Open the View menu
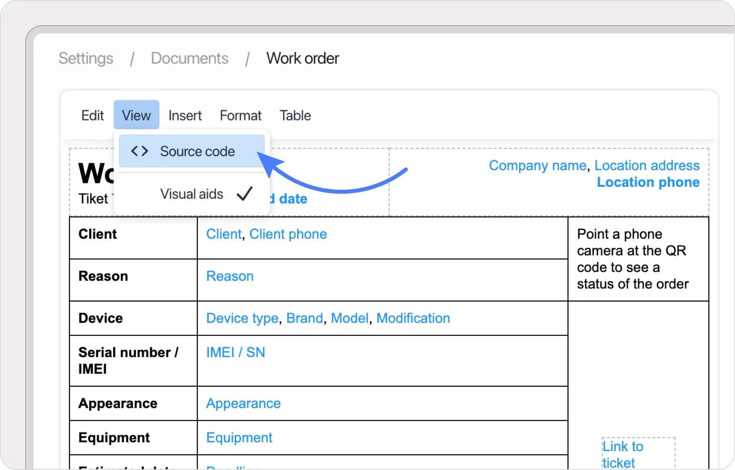This screenshot has width=735, height=470. tap(136, 115)
